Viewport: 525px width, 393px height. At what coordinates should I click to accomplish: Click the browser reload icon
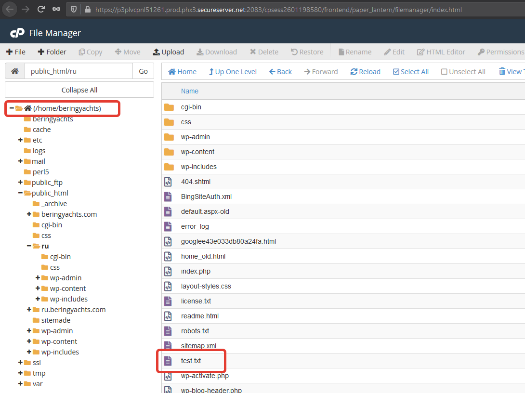pos(41,9)
